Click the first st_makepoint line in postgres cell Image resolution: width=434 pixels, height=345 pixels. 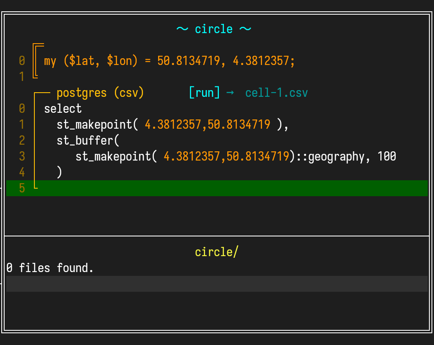pyautogui.click(x=172, y=125)
